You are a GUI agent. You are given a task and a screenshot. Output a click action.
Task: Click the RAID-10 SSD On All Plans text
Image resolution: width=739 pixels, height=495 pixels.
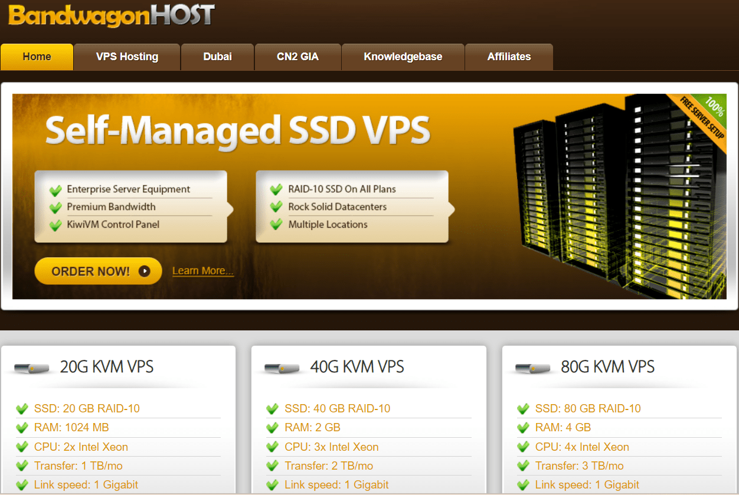[342, 189]
